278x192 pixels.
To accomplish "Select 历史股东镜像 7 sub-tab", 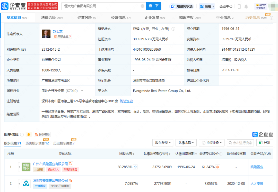I will click(64, 143).
